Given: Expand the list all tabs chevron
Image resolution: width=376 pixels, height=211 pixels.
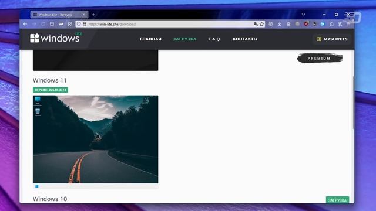Looking at the screenshot, I should point(303,15).
